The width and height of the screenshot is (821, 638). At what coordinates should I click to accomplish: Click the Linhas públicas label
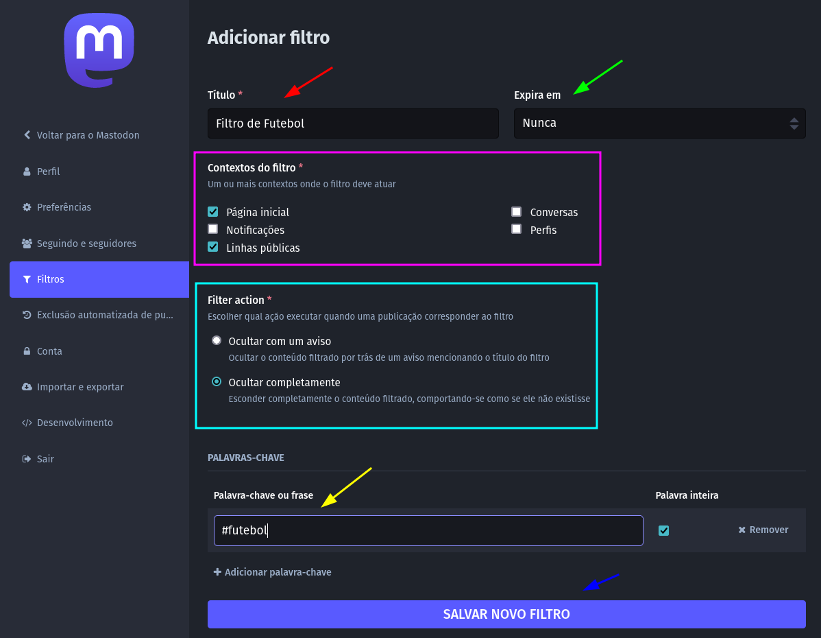click(263, 248)
